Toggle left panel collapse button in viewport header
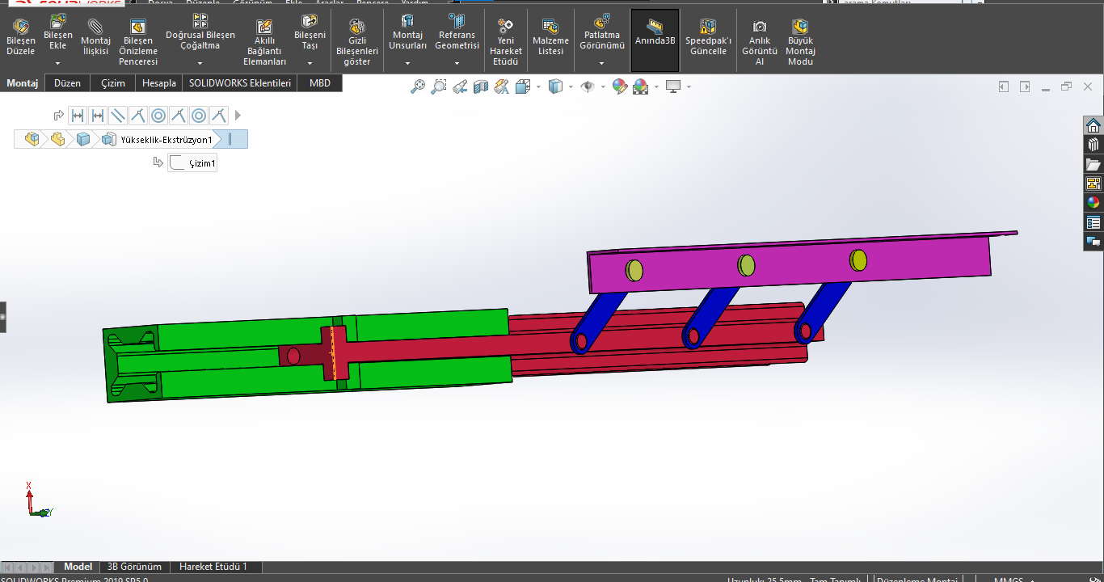 [1004, 86]
